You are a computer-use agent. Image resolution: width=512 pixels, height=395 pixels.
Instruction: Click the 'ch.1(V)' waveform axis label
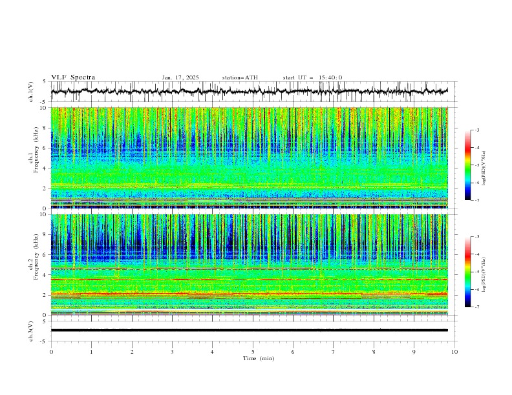point(31,92)
